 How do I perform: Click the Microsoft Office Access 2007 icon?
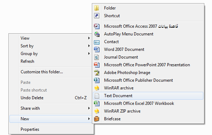pyautogui.click(x=97, y=26)
